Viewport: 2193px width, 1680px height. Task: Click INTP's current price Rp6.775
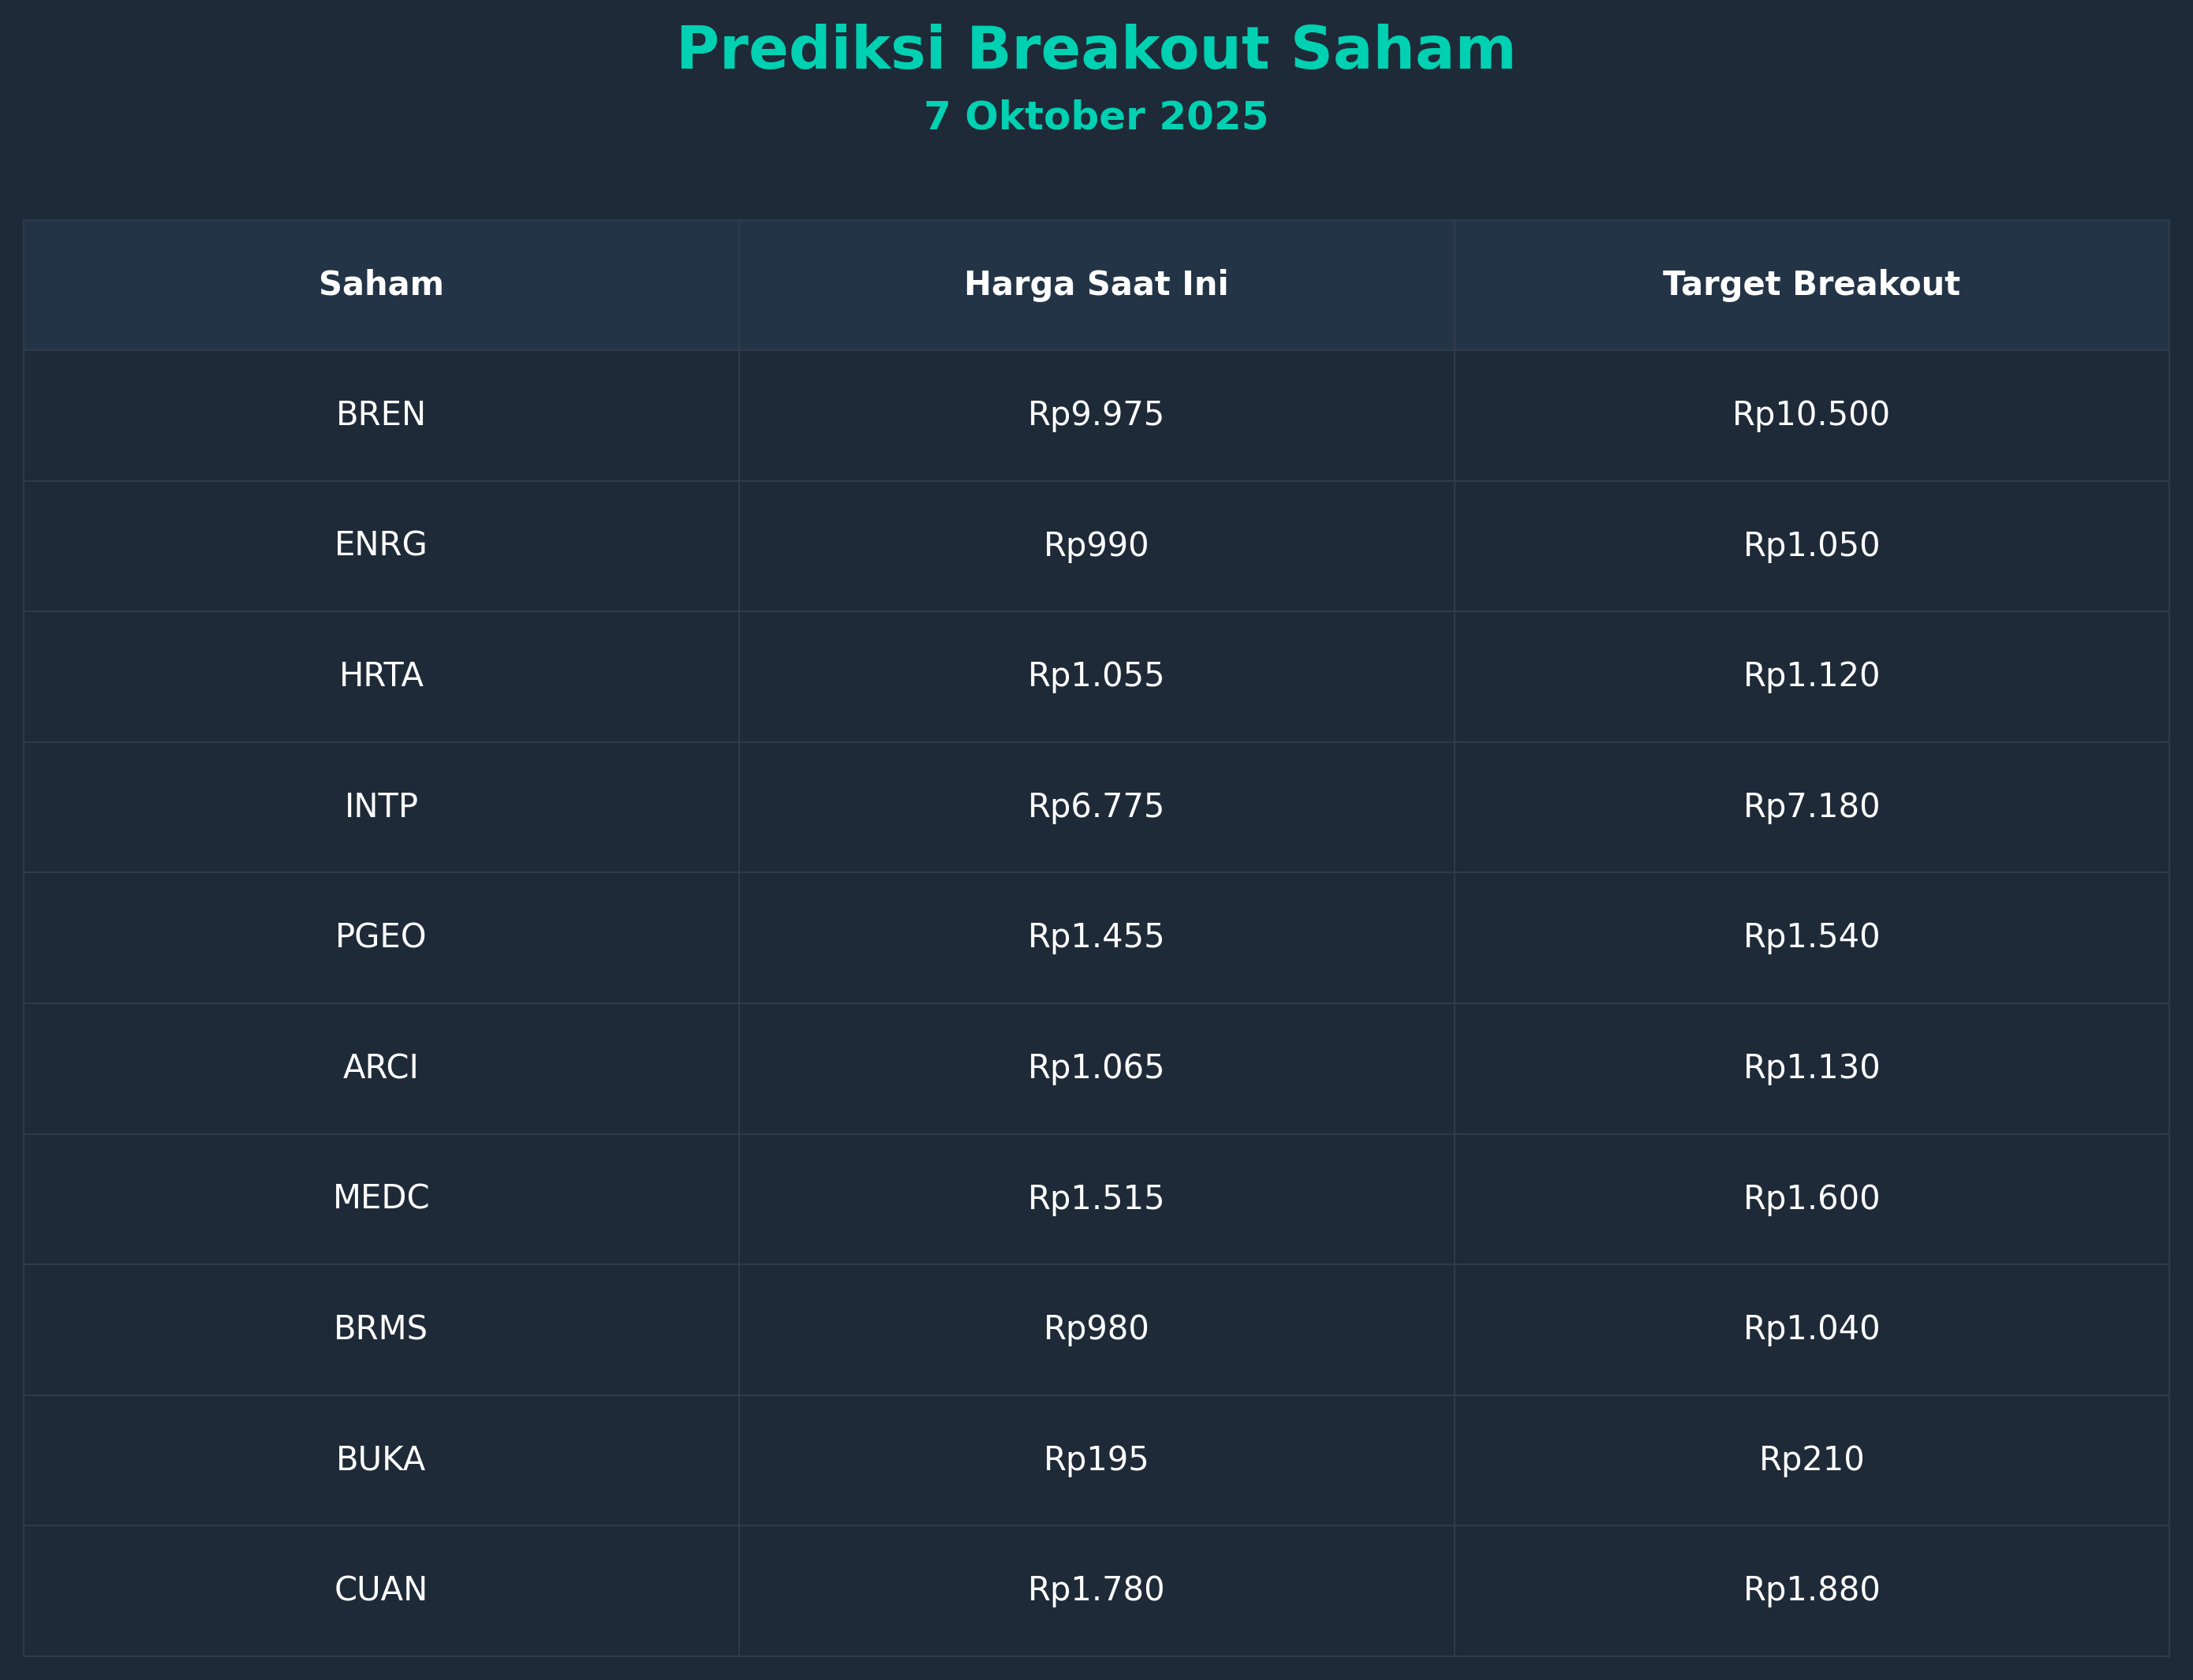click(x=1096, y=807)
